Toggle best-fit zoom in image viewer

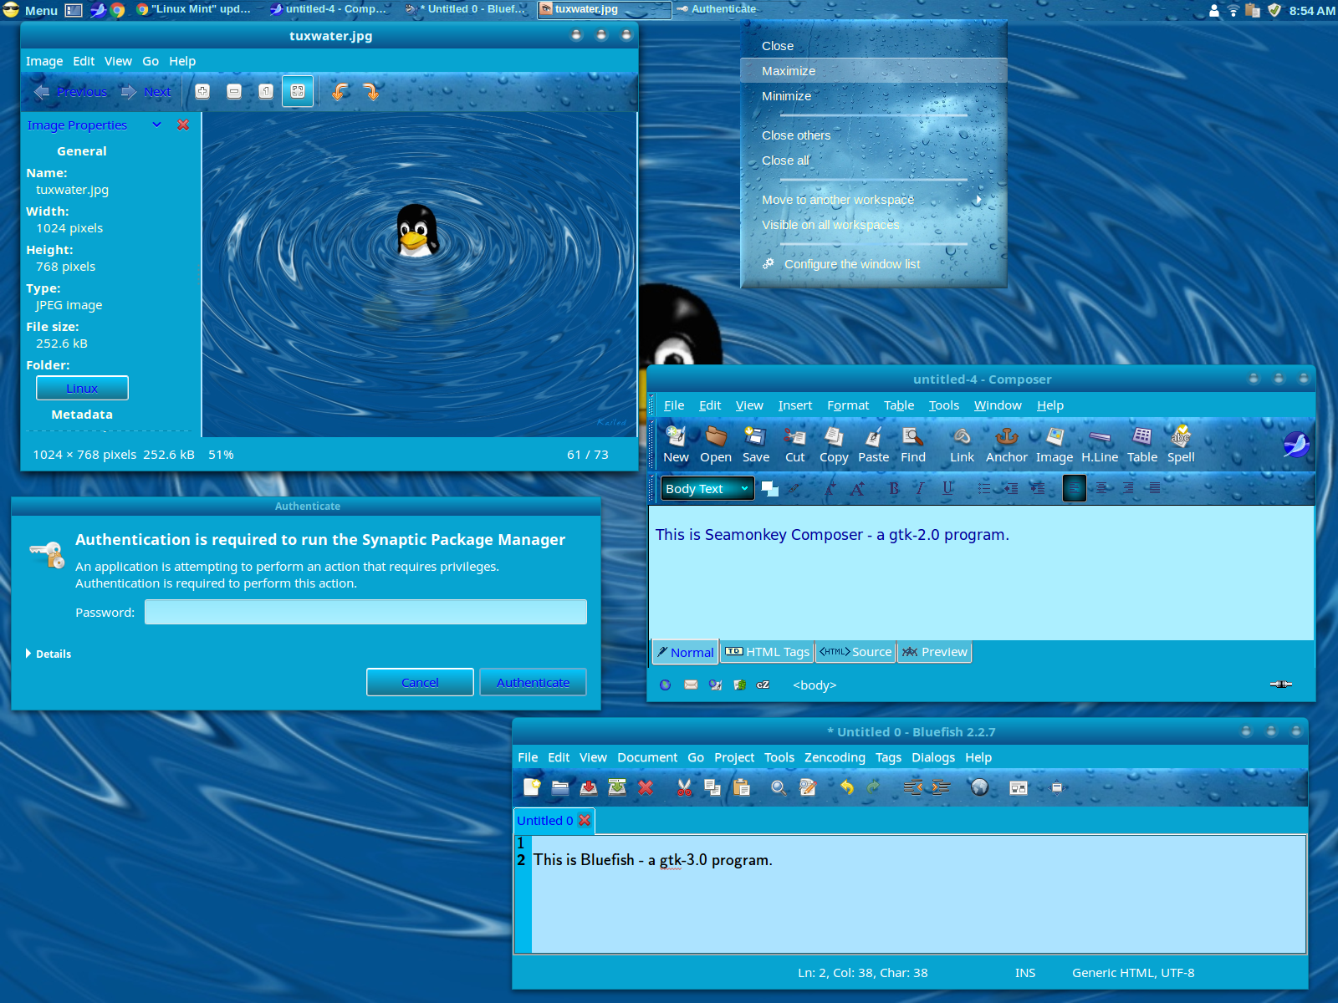coord(298,92)
